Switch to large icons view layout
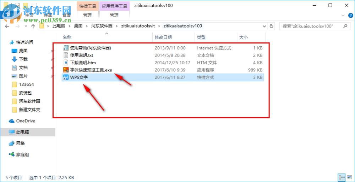This screenshot has height=182, width=355. pos(349,177)
